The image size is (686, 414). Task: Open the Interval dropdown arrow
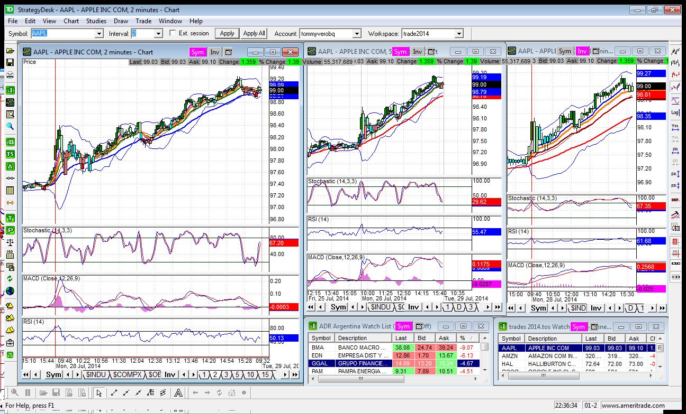click(158, 33)
